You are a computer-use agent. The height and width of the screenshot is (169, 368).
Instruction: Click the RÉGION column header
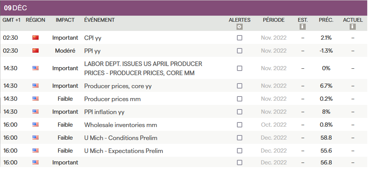click(x=36, y=20)
